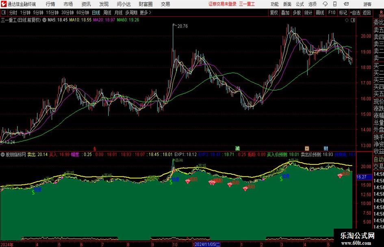Click the 买入价预测: 18.01 indicator value

(x=283, y=154)
